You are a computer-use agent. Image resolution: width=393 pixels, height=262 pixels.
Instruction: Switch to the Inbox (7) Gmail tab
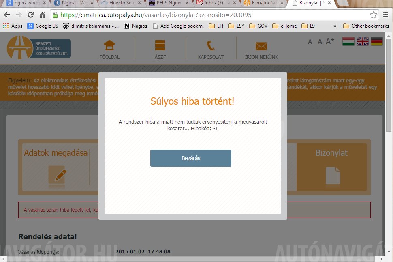[217, 3]
